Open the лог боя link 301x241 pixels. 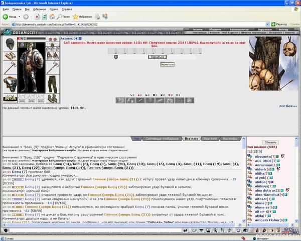[x=288, y=106]
